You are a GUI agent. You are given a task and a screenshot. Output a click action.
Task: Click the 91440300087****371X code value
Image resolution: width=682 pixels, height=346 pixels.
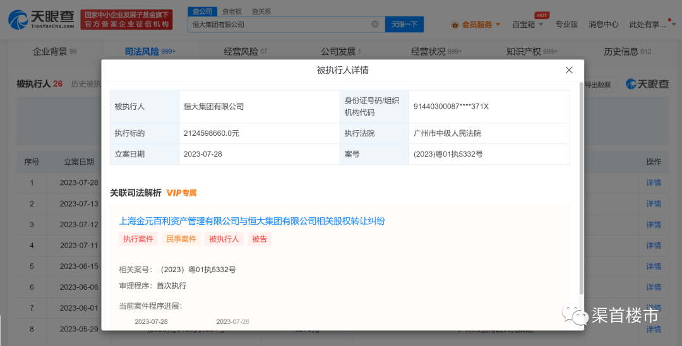pyautogui.click(x=451, y=107)
